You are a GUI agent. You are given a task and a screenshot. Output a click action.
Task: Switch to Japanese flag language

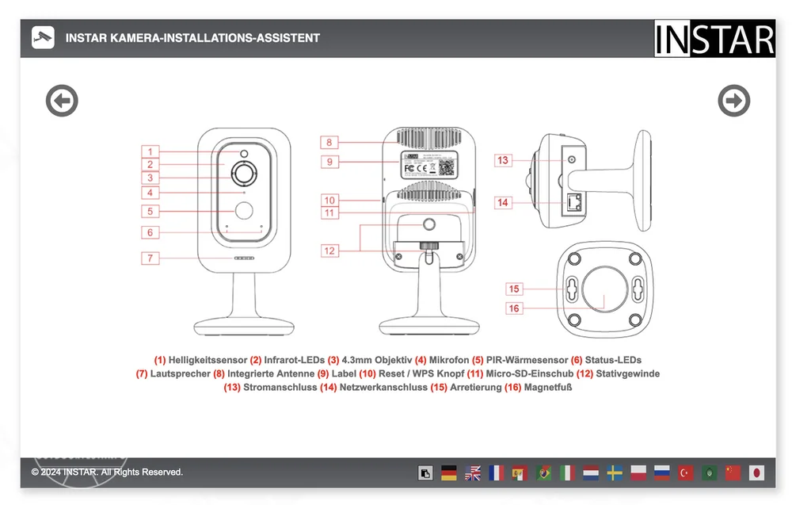pos(757,473)
